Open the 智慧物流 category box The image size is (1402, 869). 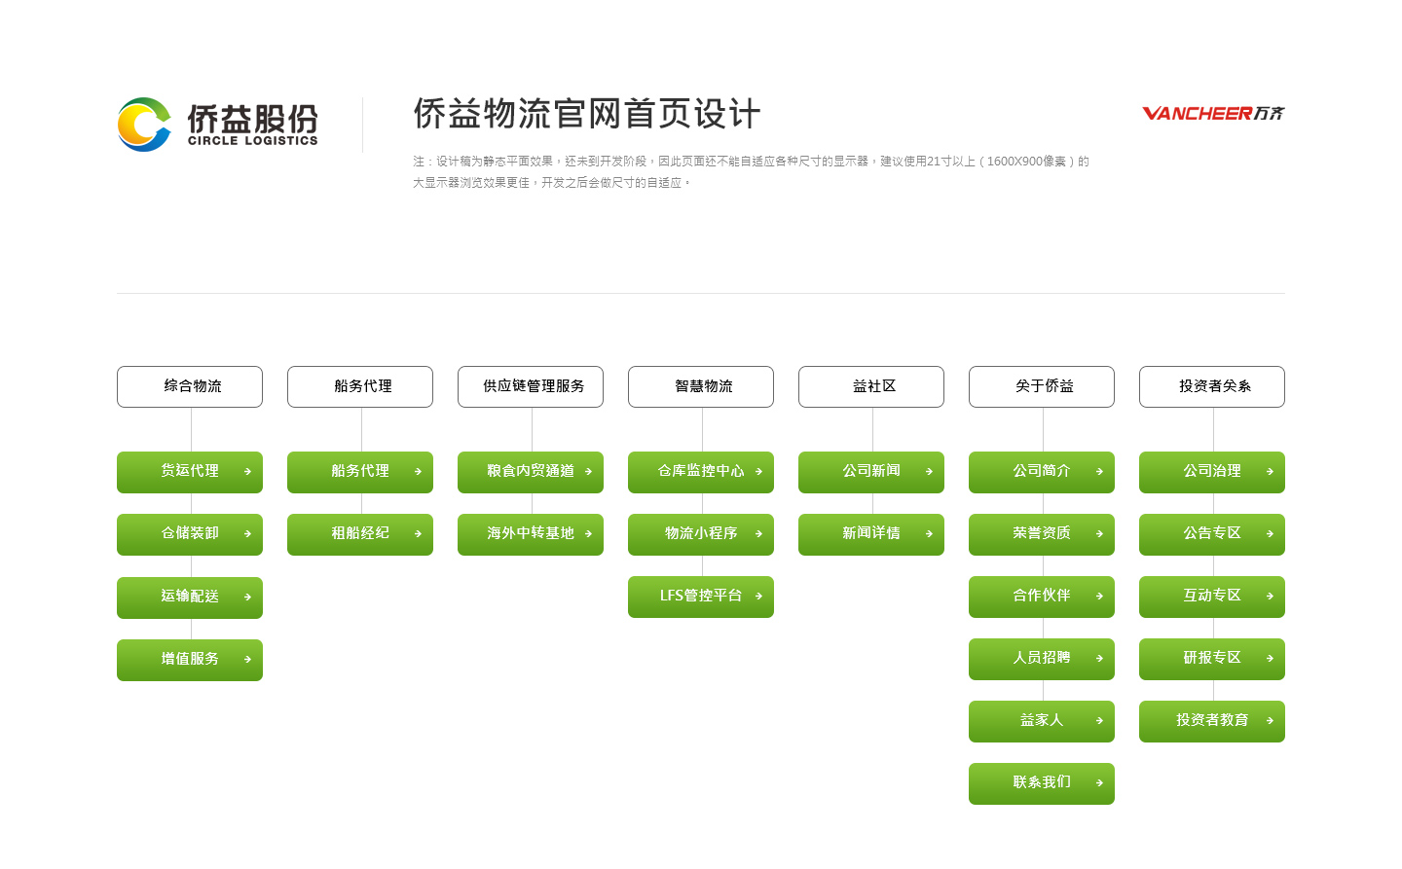[701, 386]
